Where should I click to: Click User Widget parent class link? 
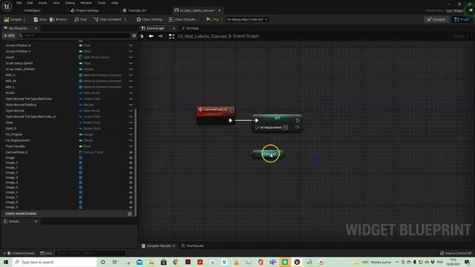click(454, 10)
